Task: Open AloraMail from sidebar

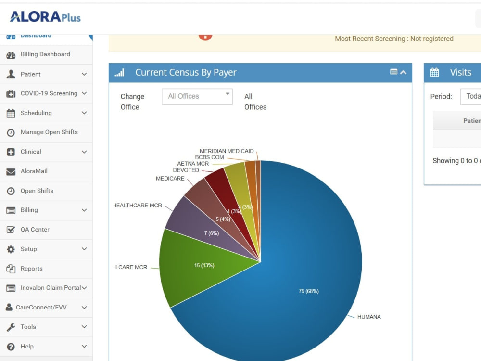Action: [x=46, y=171]
